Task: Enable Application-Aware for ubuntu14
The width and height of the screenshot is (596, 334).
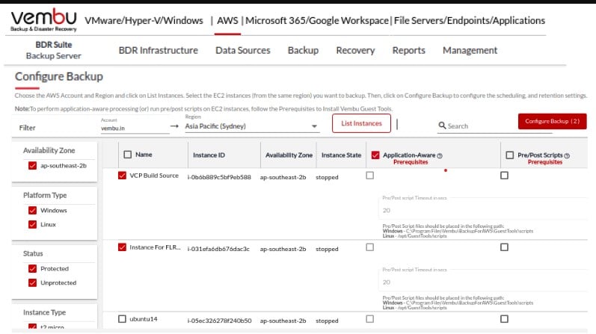Action: [x=370, y=319]
